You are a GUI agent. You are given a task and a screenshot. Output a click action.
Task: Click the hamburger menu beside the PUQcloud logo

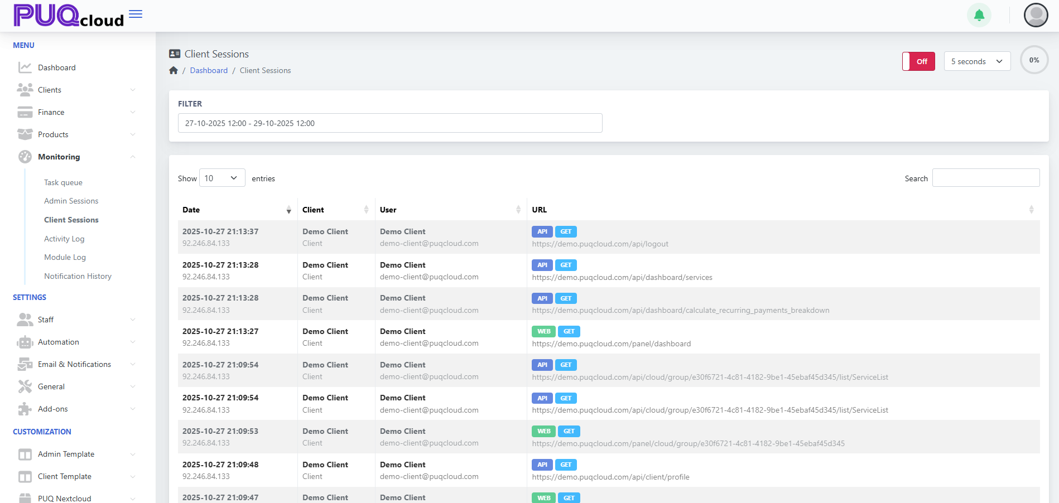click(x=135, y=14)
